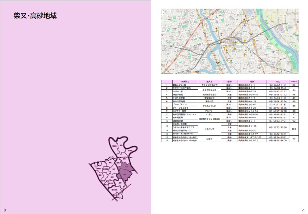Select the 葛飾しょうぶ園 facility name cell
The height and width of the screenshot is (214, 308).
click(x=180, y=85)
